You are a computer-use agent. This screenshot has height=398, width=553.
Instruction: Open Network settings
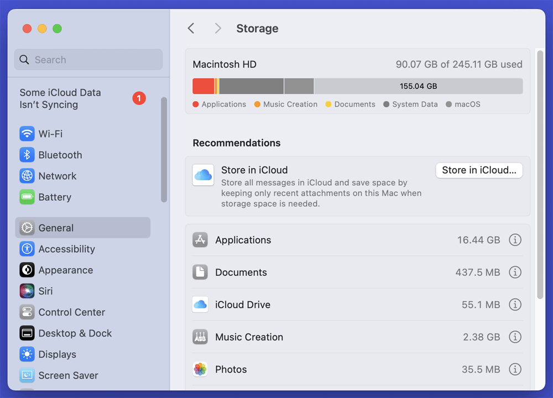click(27, 176)
